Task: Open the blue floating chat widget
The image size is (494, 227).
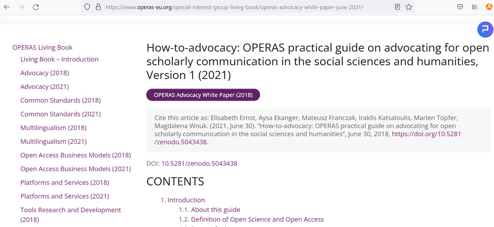Action: click(x=485, y=30)
